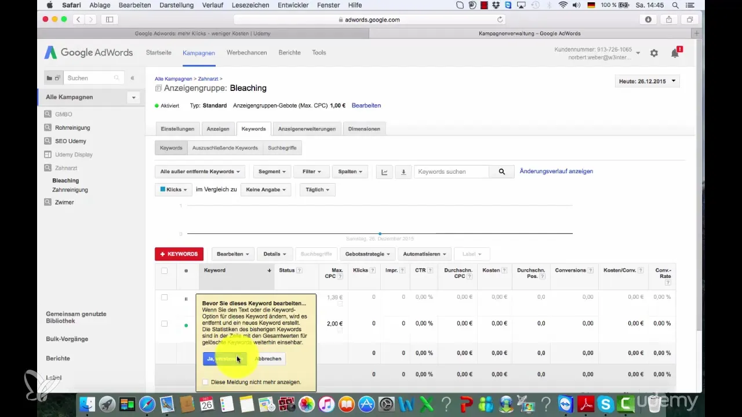Collapse the sidebar with the double-arrow icon
742x417 pixels.
132,78
